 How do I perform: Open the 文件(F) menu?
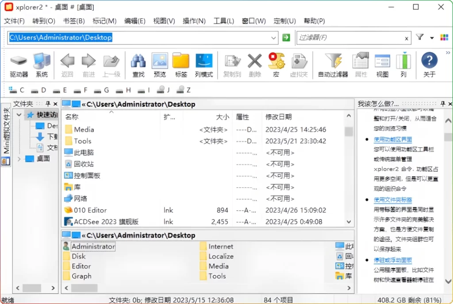point(14,21)
